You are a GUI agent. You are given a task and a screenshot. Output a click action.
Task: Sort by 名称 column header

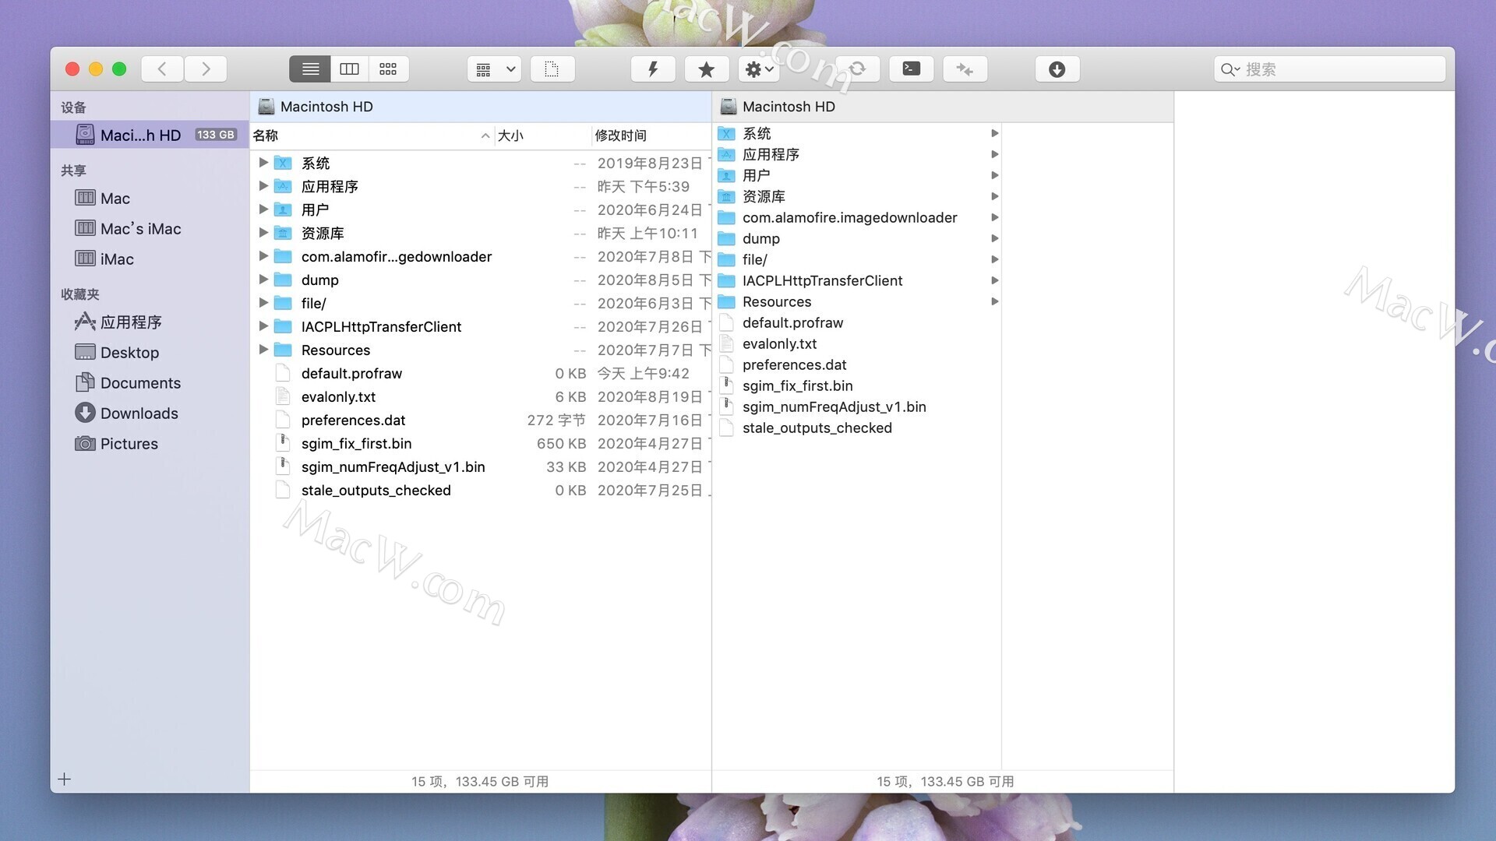(372, 135)
